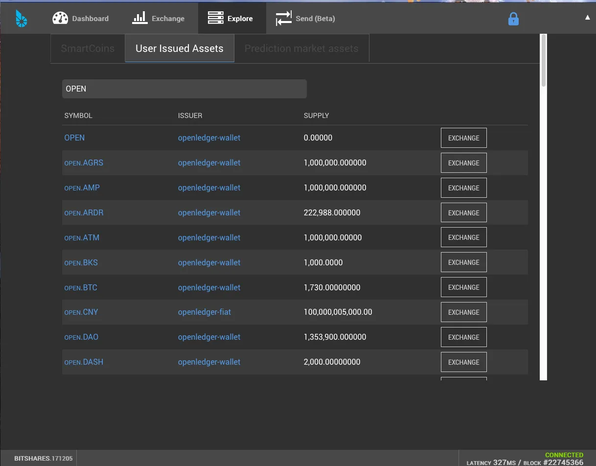
Task: Click the Send transfer-arrows icon
Action: pyautogui.click(x=284, y=19)
